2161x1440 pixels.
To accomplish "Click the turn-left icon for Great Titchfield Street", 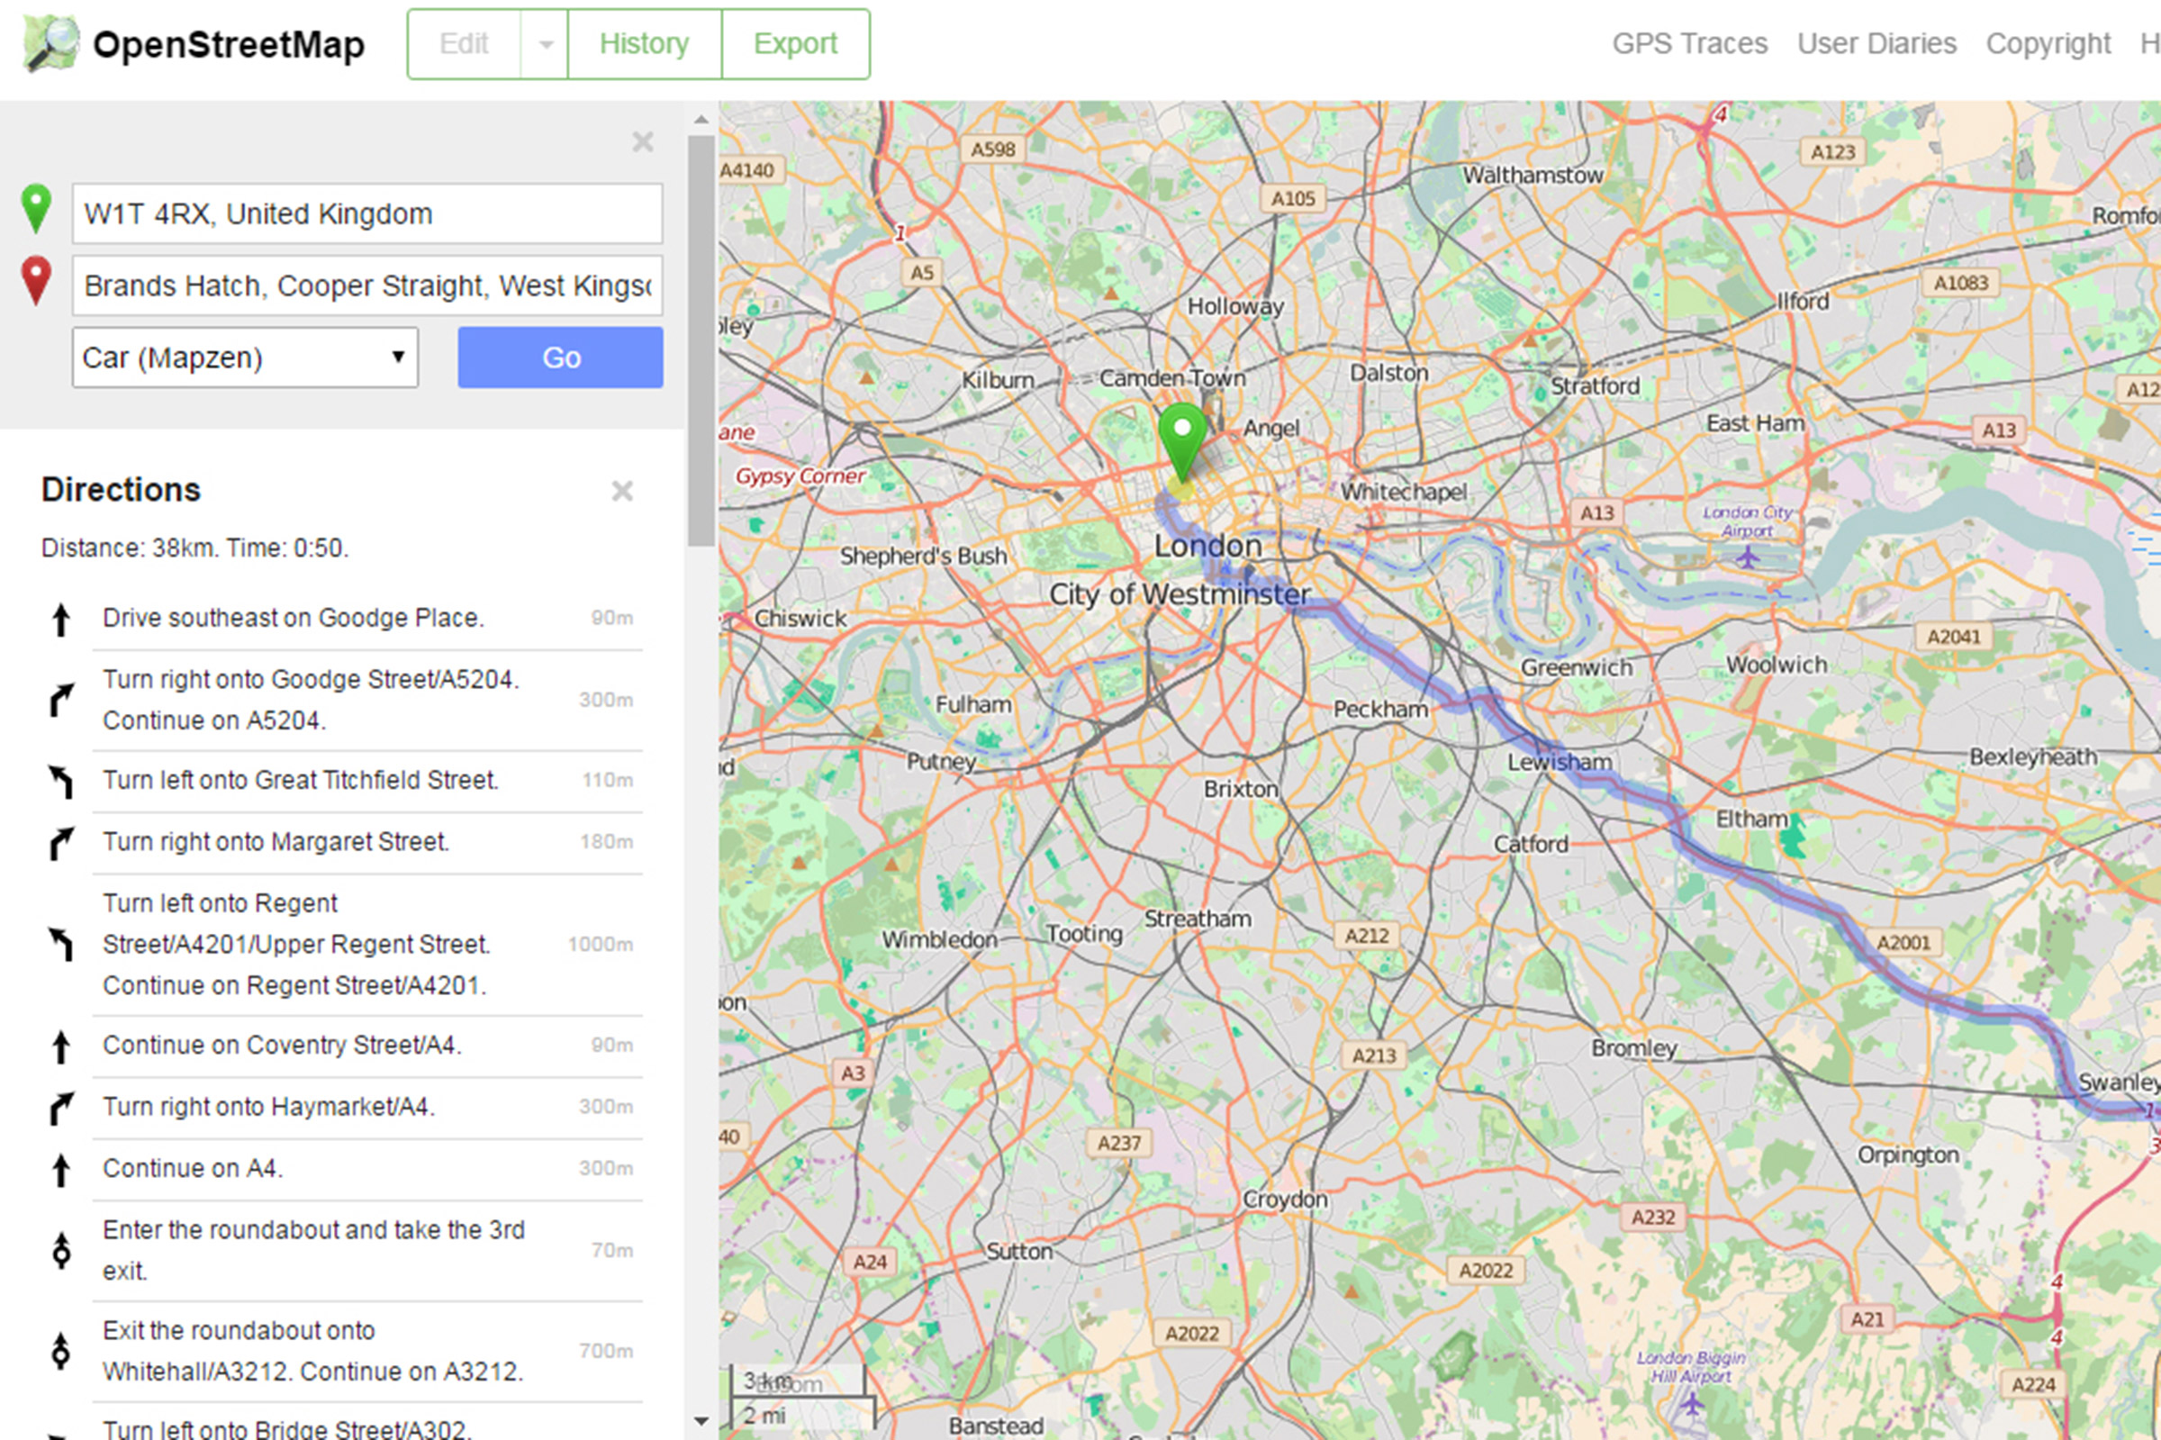I will (60, 780).
